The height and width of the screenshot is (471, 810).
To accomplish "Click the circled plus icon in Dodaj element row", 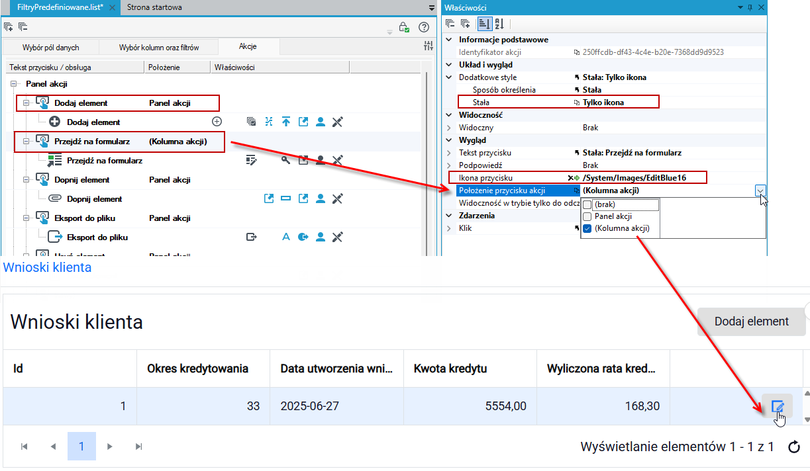I will (x=217, y=122).
